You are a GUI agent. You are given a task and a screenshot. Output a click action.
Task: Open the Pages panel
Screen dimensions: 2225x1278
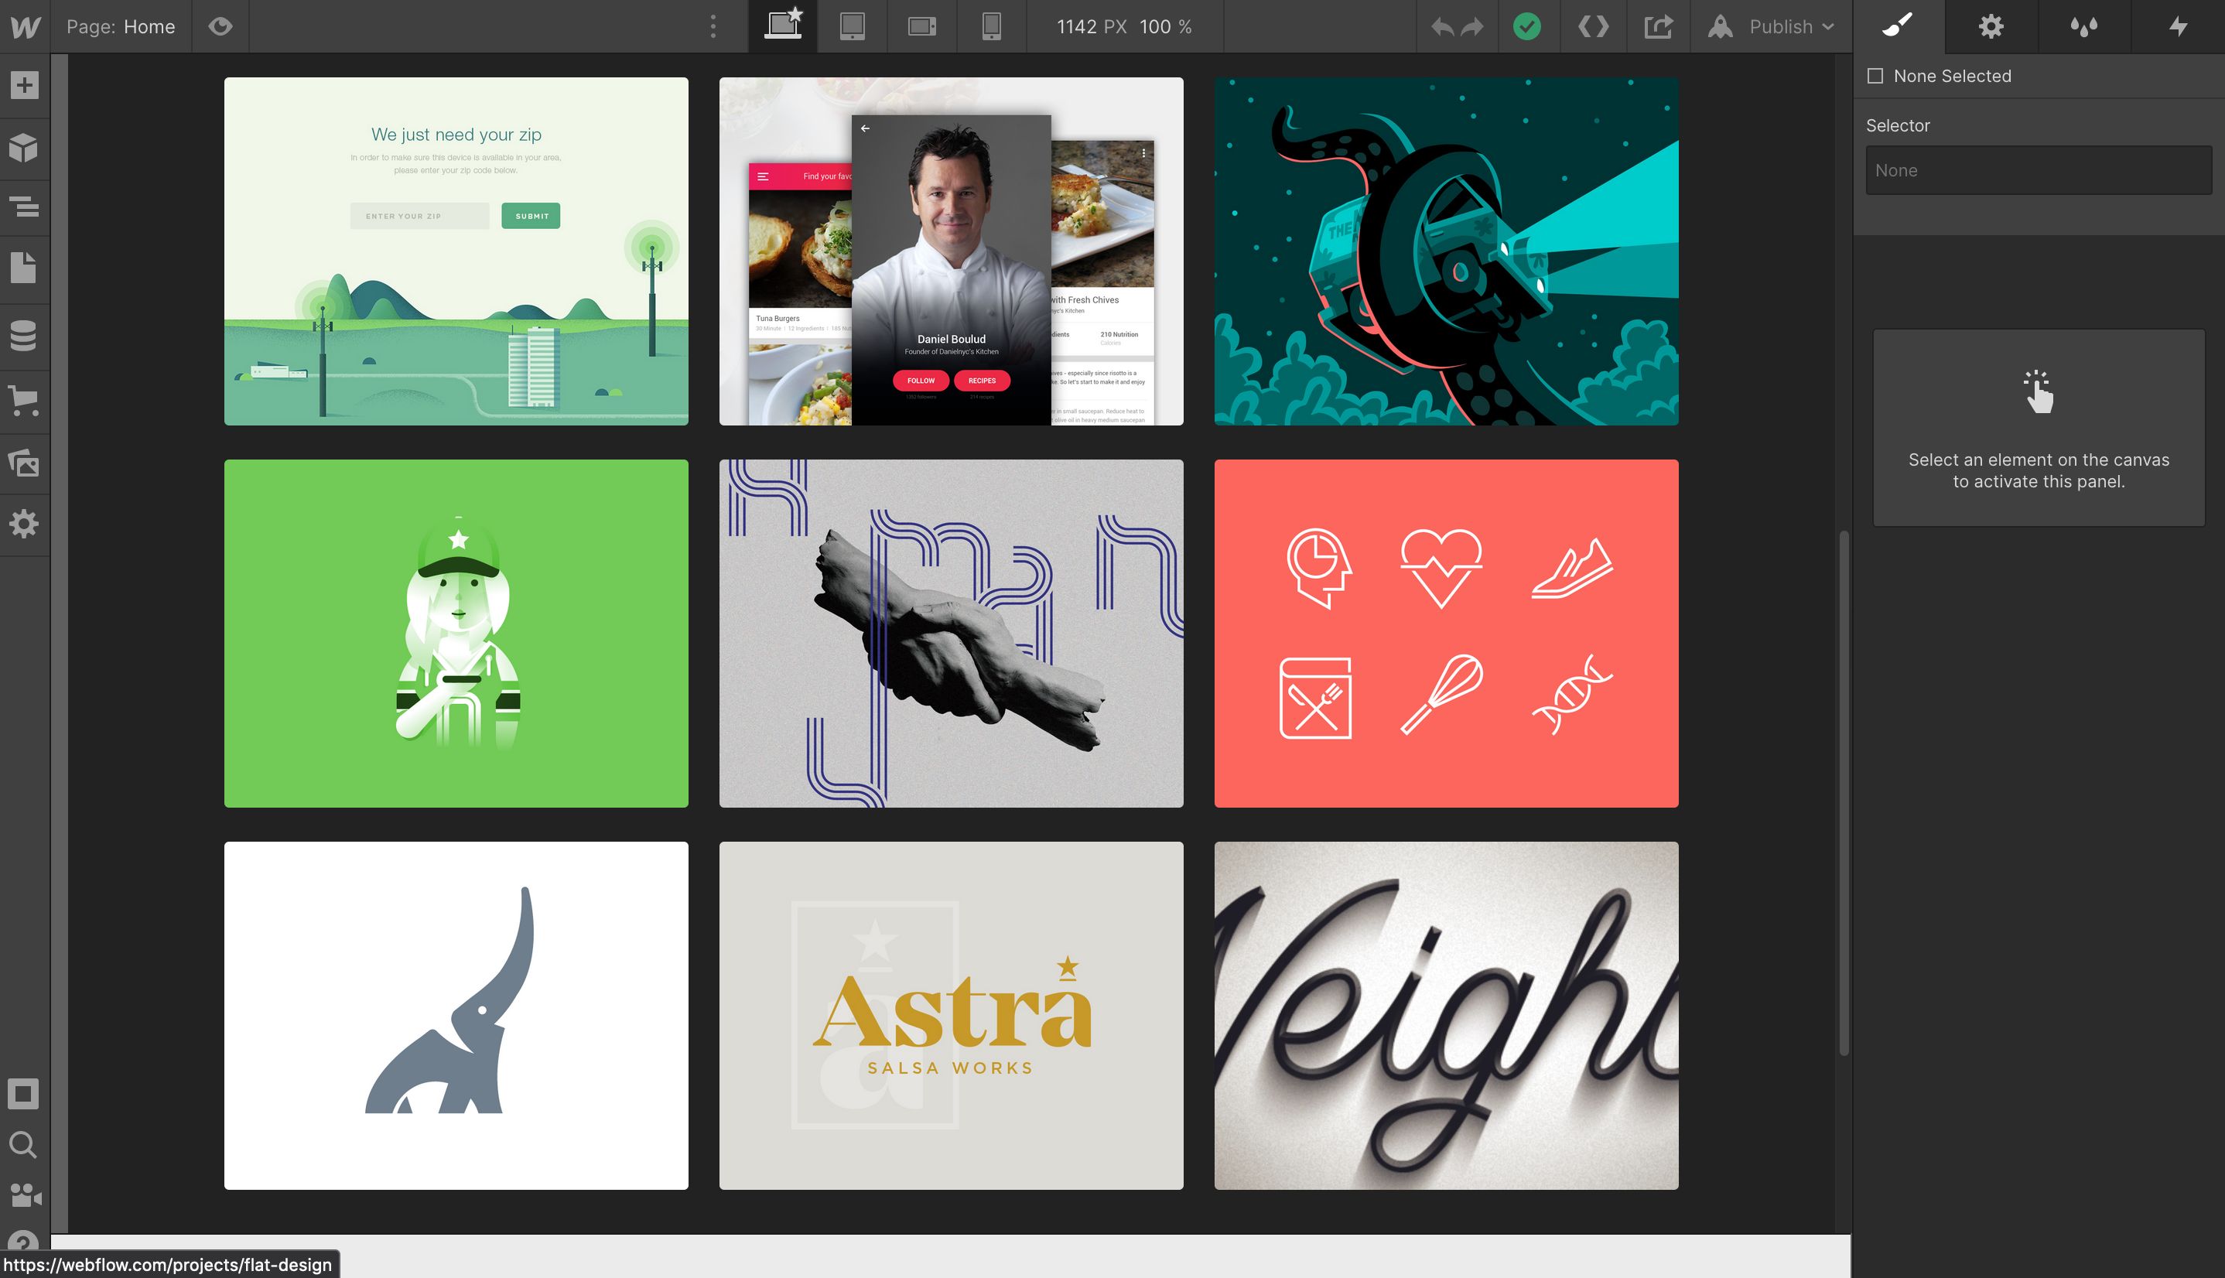(x=25, y=268)
